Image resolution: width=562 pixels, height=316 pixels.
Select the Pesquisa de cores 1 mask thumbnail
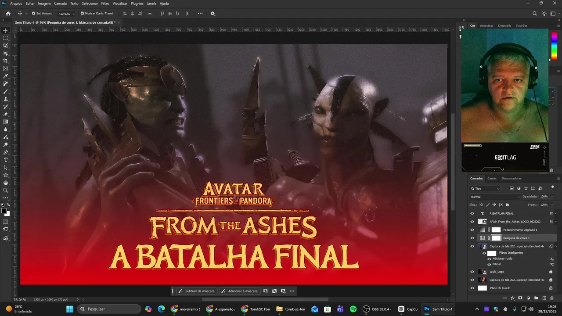[496, 238]
